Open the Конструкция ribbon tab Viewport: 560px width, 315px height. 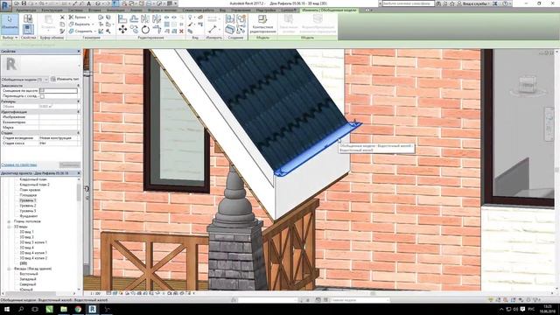click(52, 10)
